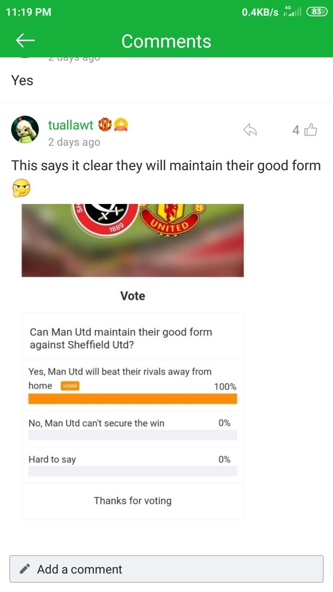Tap the HOT medal badge beside username
The width and height of the screenshot is (333, 592).
point(121,124)
